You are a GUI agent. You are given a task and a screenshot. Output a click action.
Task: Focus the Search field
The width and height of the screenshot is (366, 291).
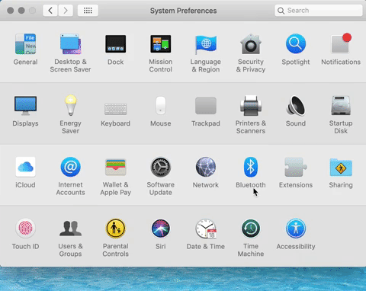(x=319, y=11)
